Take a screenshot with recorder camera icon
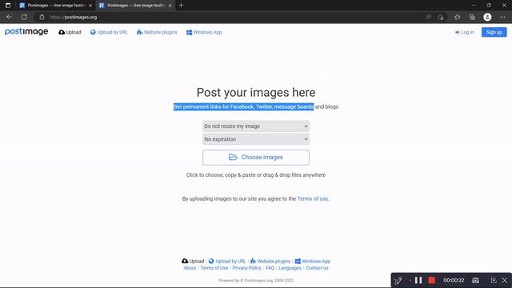512x288 pixels. [x=475, y=280]
